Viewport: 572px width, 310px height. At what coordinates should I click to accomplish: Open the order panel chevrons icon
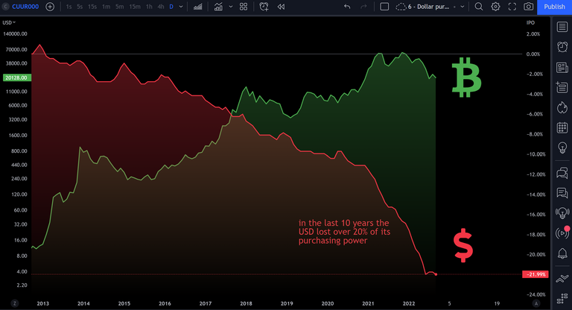[562, 279]
